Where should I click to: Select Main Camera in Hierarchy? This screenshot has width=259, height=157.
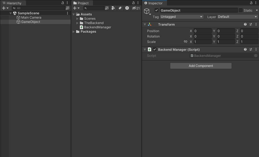(31, 17)
